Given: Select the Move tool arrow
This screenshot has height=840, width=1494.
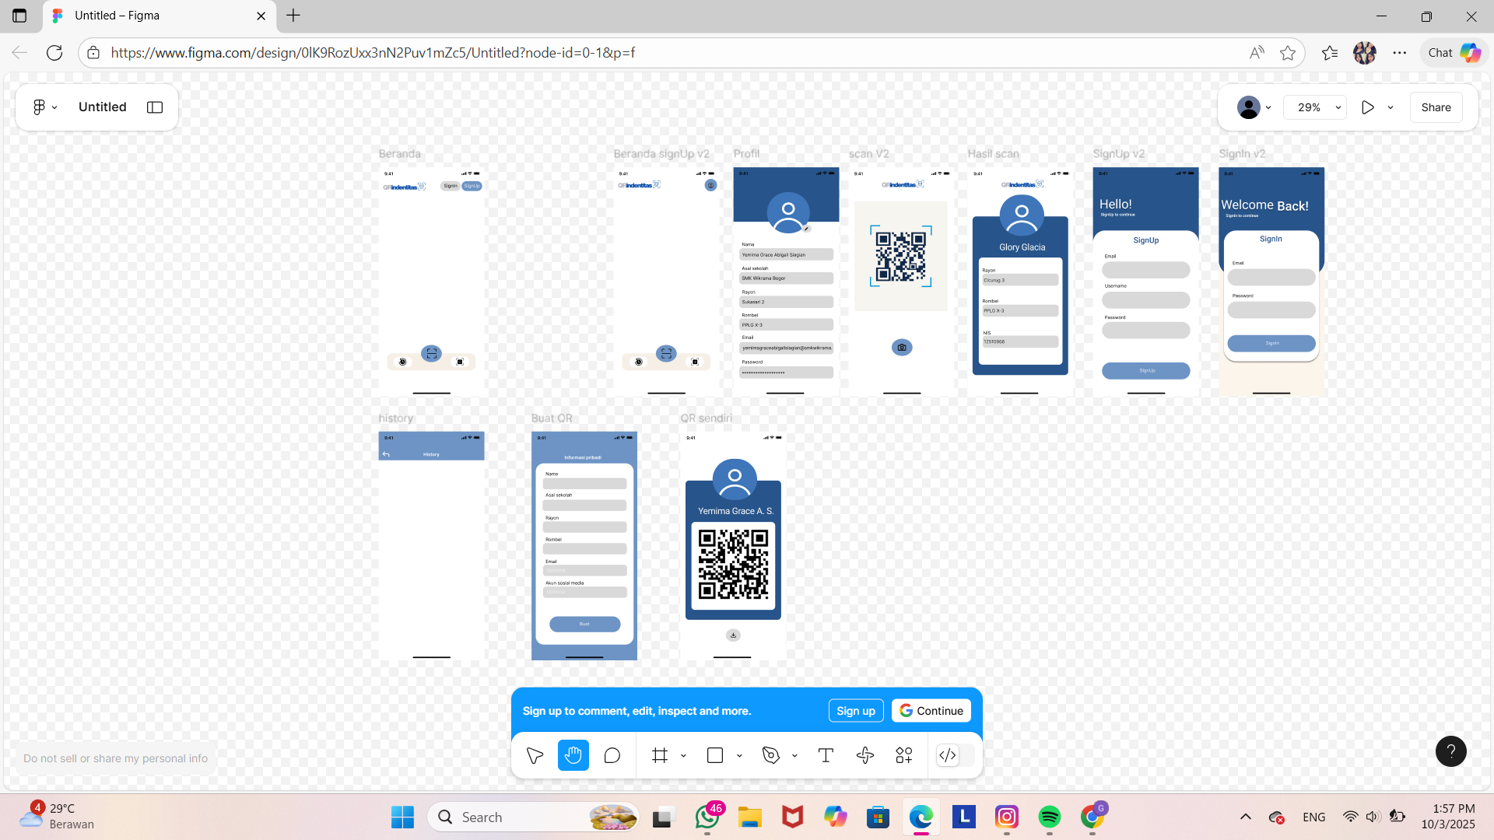Looking at the screenshot, I should 535,755.
